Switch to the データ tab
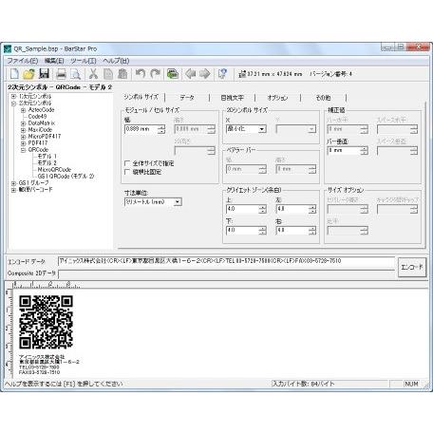Viewport: 433px width, 433px height. point(187,98)
